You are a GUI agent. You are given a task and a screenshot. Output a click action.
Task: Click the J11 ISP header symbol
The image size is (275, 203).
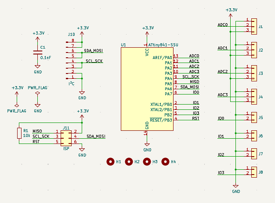66,137
